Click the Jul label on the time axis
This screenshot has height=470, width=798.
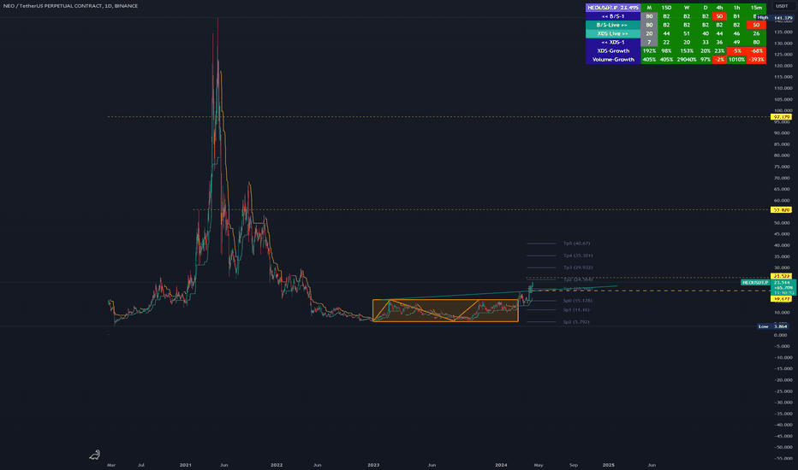(141, 465)
